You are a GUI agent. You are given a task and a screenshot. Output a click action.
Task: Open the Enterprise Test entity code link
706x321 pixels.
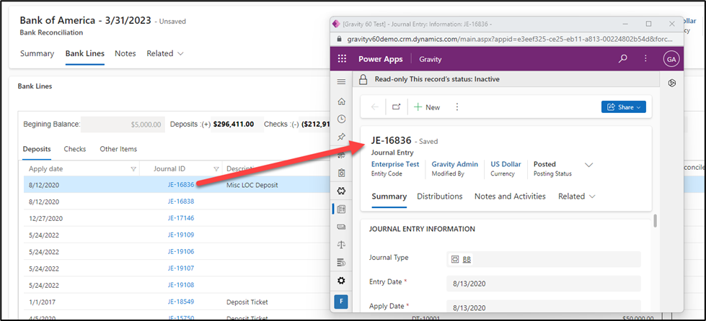pyautogui.click(x=395, y=165)
